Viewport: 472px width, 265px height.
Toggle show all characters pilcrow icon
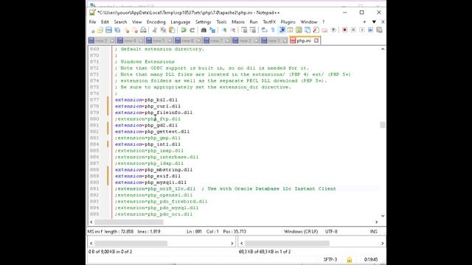pos(273,30)
